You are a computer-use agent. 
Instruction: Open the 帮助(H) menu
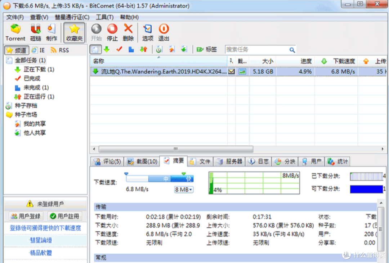[x=129, y=17]
